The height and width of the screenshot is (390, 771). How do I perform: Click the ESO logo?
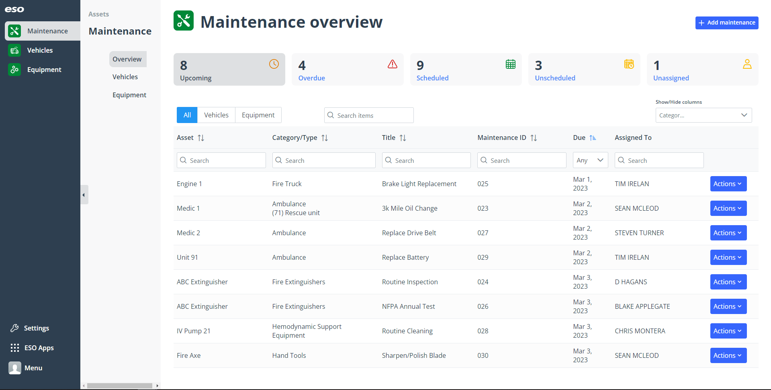pyautogui.click(x=14, y=9)
